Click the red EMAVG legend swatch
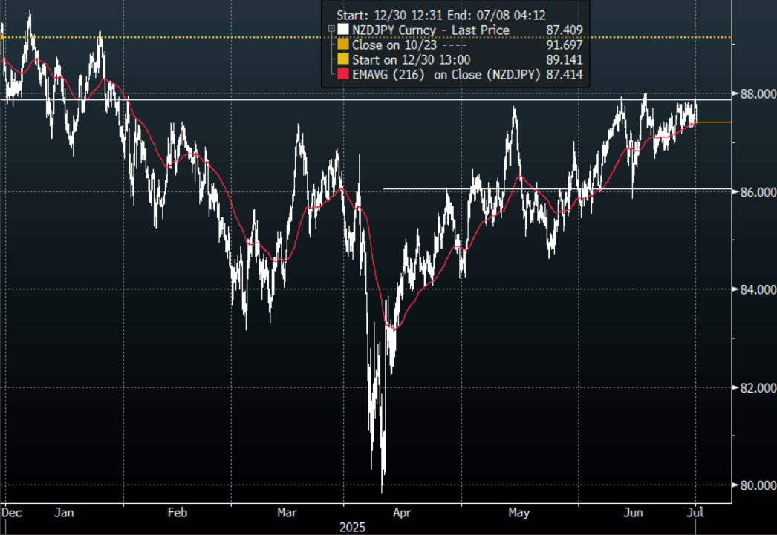 pyautogui.click(x=342, y=74)
